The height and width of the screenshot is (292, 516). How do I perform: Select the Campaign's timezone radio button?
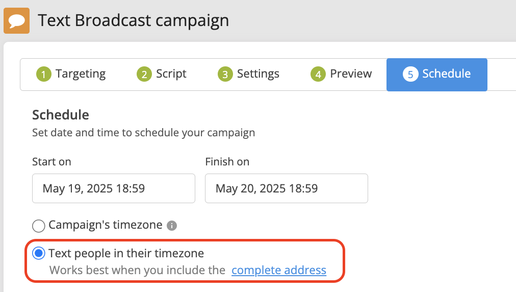click(39, 226)
